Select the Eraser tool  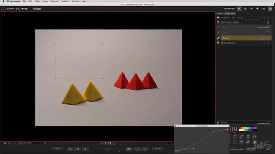coord(248,142)
